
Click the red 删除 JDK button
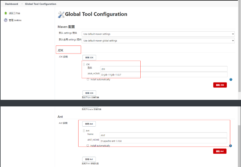pos(220,85)
